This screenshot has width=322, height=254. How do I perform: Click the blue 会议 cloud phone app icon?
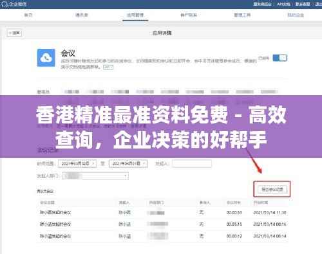46,58
